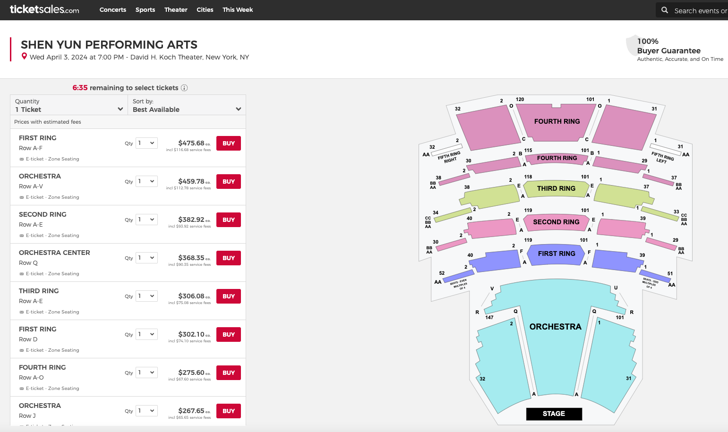Click "SECOND RING" listing title
Screen dimensions: 728x432
click(x=43, y=214)
